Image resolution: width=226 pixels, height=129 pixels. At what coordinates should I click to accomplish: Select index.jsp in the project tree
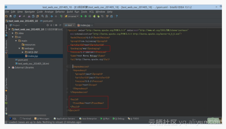[32, 56]
